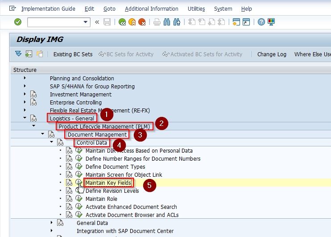This screenshot has width=331, height=237.
Task: Open documentation icon for Investment Management
Action: point(33,94)
